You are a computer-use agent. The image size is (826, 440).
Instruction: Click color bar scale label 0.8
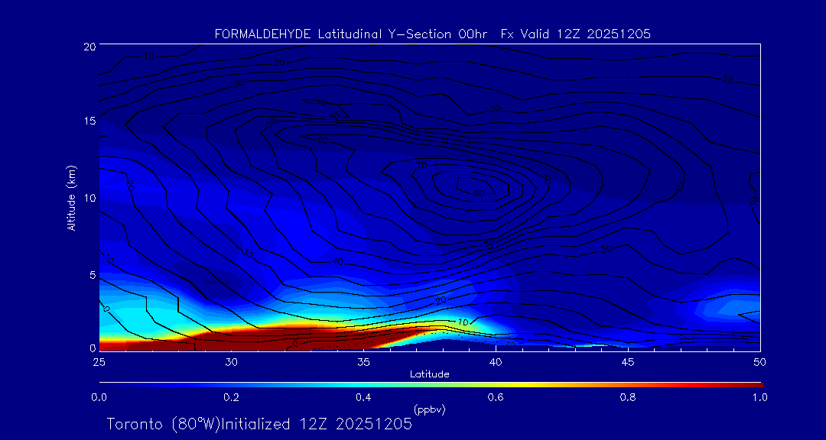coord(628,397)
